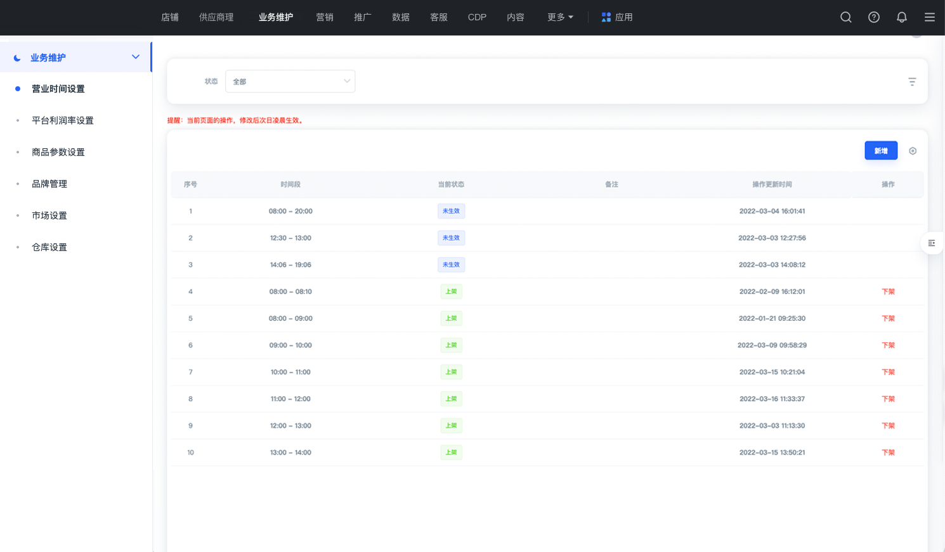
Task: Open the 营销 top menu item
Action: [x=325, y=17]
